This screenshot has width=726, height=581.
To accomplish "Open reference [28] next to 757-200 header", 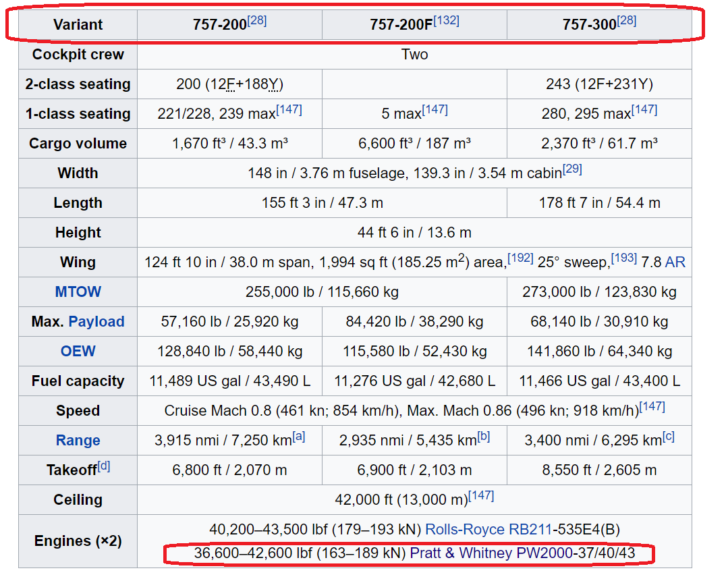I will 257,20.
